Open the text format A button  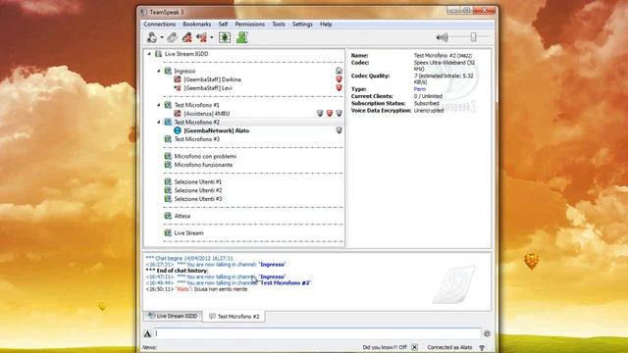click(147, 333)
